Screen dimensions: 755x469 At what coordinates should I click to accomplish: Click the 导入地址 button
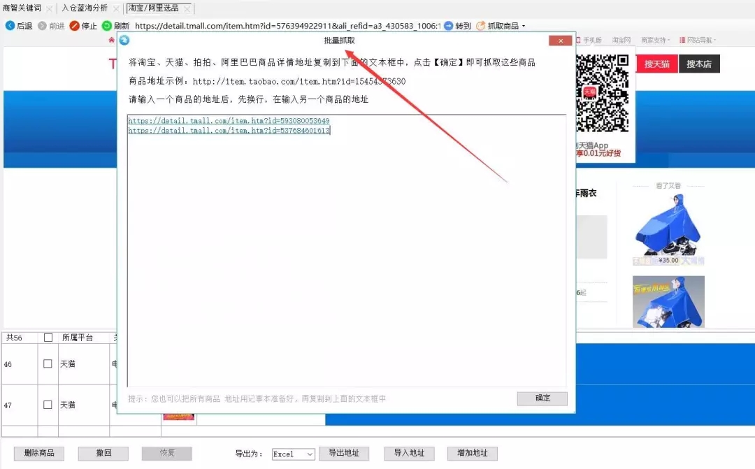[x=409, y=453]
